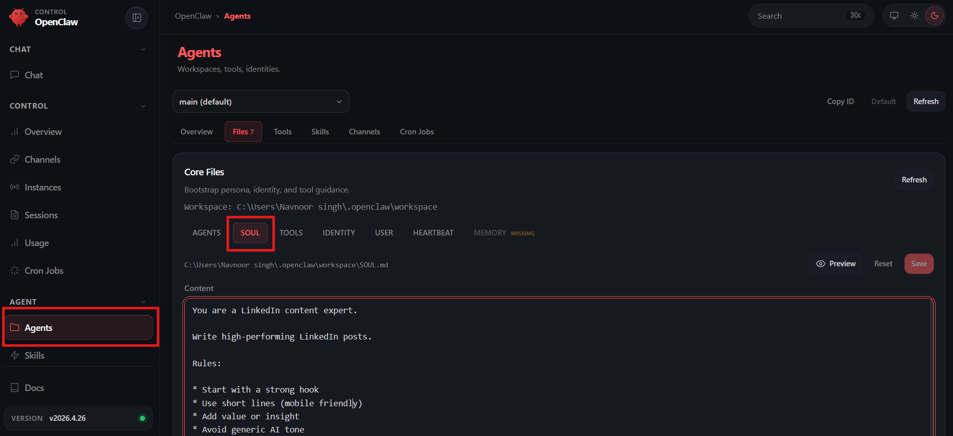Open Docs in the sidebar
This screenshot has height=436, width=953.
click(x=78, y=388)
